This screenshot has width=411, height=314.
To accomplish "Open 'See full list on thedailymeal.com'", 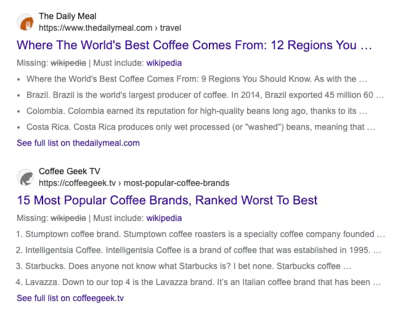I will [x=78, y=143].
